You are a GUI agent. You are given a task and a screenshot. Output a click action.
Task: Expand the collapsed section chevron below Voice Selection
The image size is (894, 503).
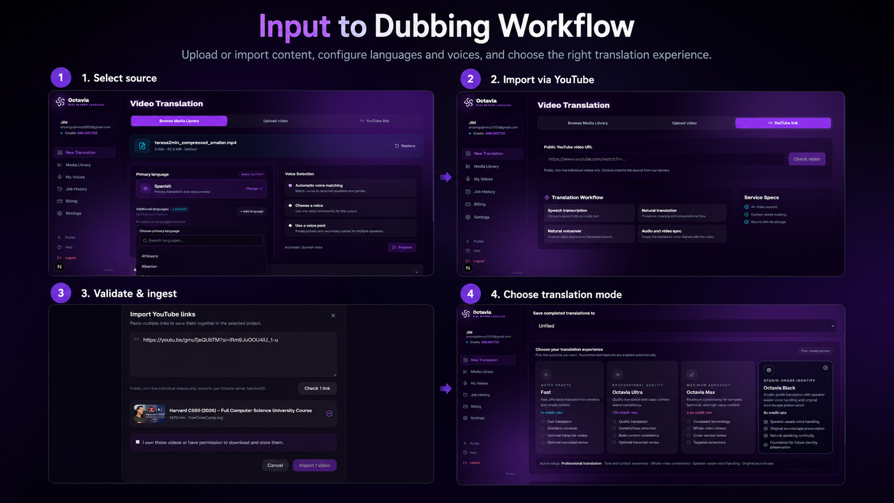pos(417,272)
